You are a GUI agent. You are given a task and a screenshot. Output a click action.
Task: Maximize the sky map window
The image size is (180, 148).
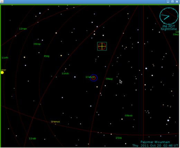coord(172,2)
